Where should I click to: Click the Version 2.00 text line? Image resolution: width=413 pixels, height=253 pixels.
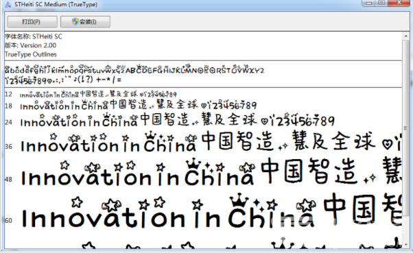point(31,45)
